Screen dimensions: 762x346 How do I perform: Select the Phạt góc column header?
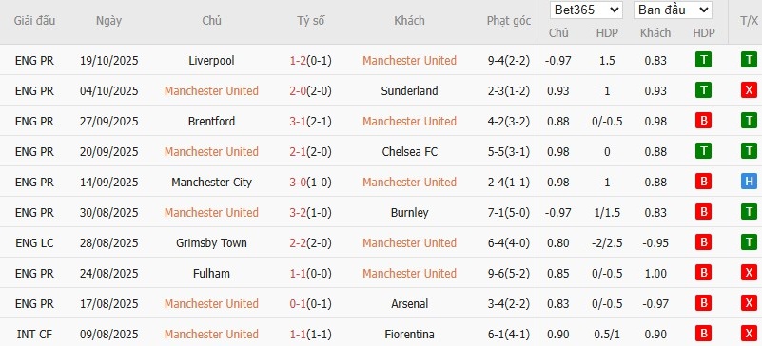509,21
